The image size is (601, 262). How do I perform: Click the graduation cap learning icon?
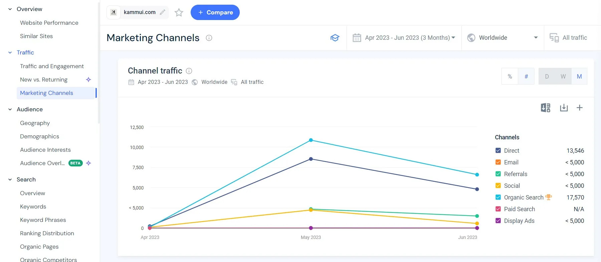(335, 38)
